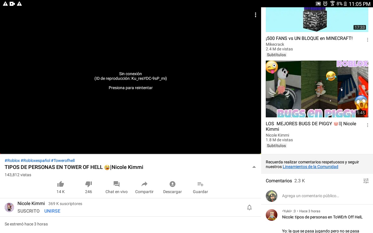
Task: Tap the cast icon in status bar
Action: (x=318, y=4)
